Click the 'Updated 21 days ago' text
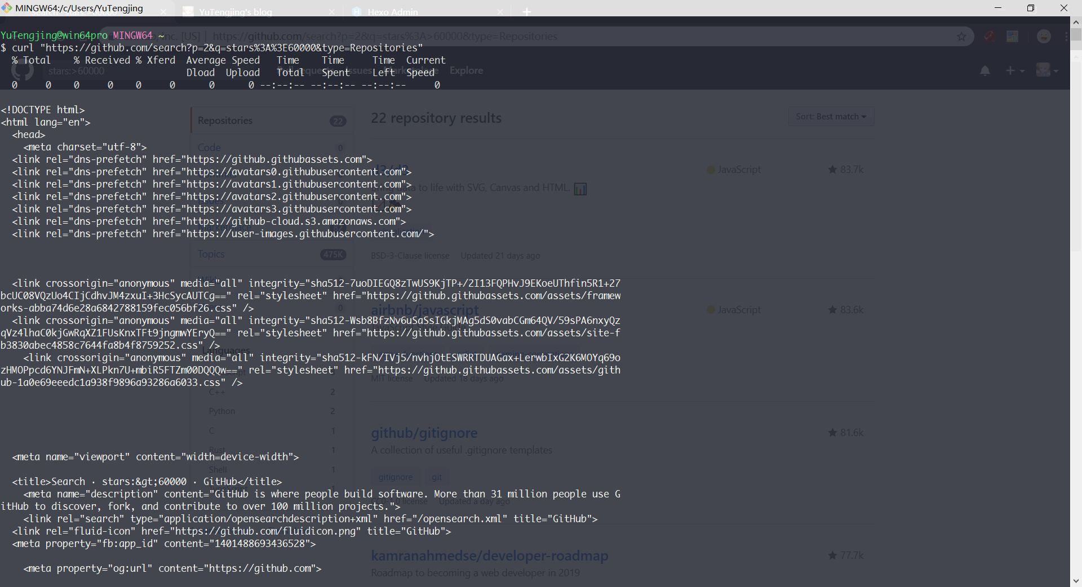This screenshot has height=587, width=1082. click(x=500, y=256)
